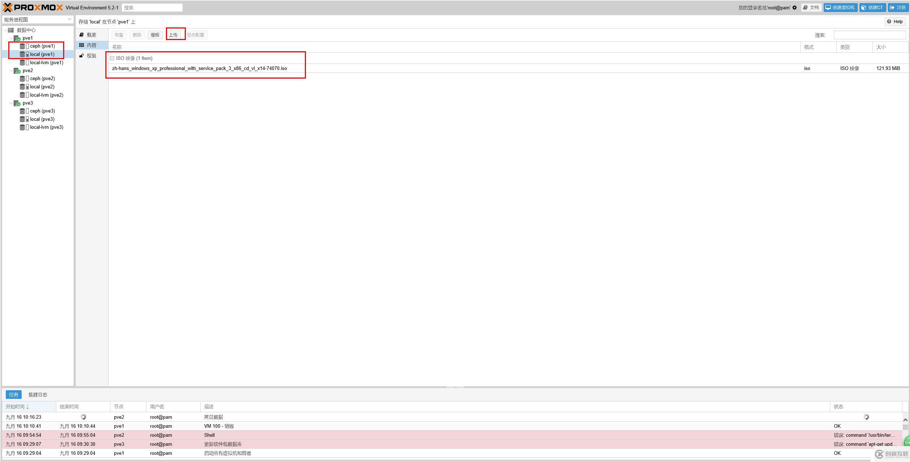910x462 pixels.
Task: Click the 上传 upload button
Action: 174,35
